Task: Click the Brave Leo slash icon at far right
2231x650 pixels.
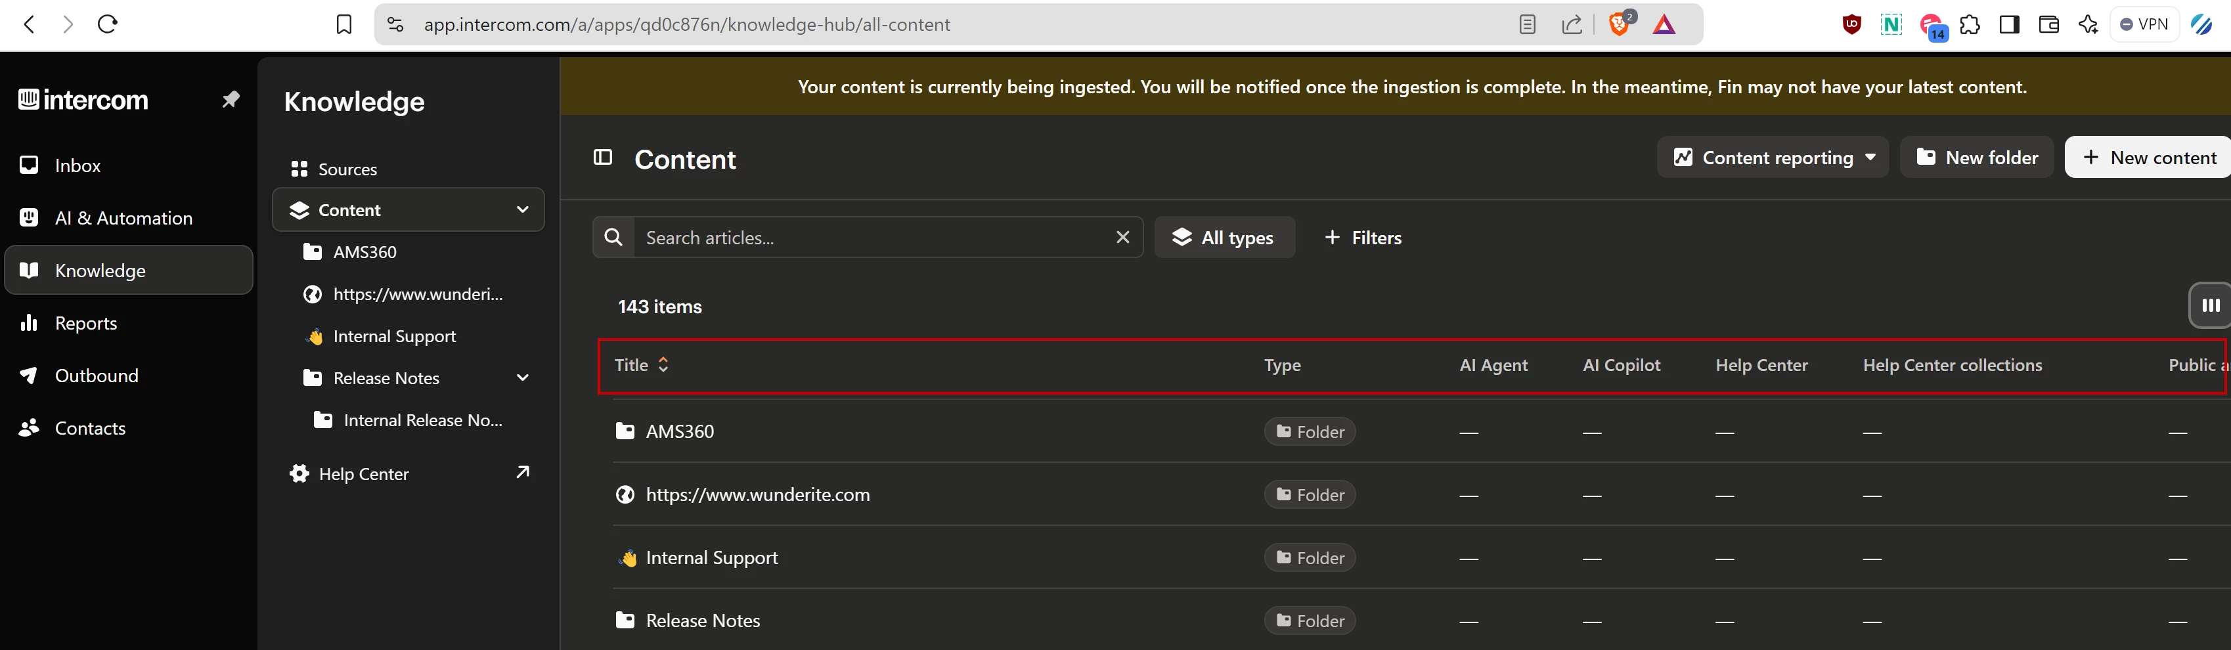Action: (2201, 24)
